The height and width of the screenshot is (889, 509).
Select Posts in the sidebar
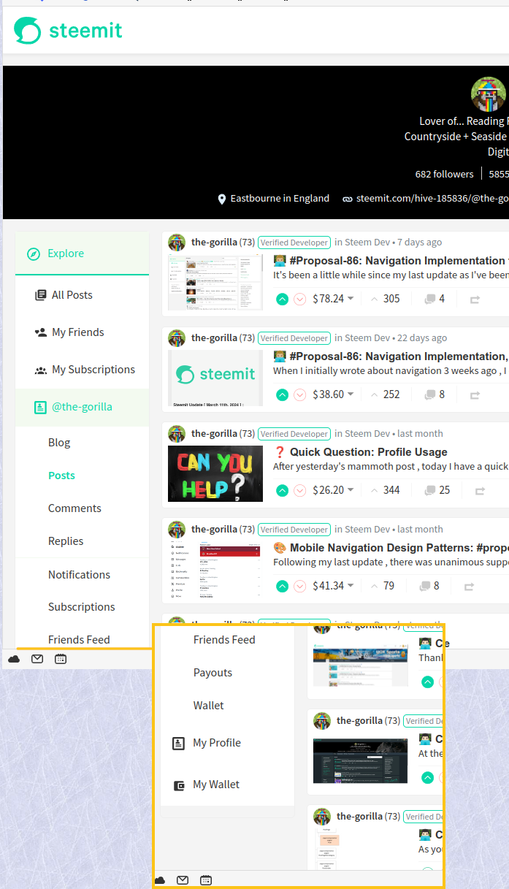point(61,476)
